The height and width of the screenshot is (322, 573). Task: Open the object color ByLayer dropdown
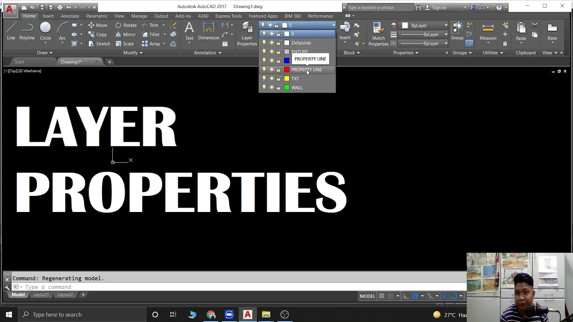pos(423,25)
